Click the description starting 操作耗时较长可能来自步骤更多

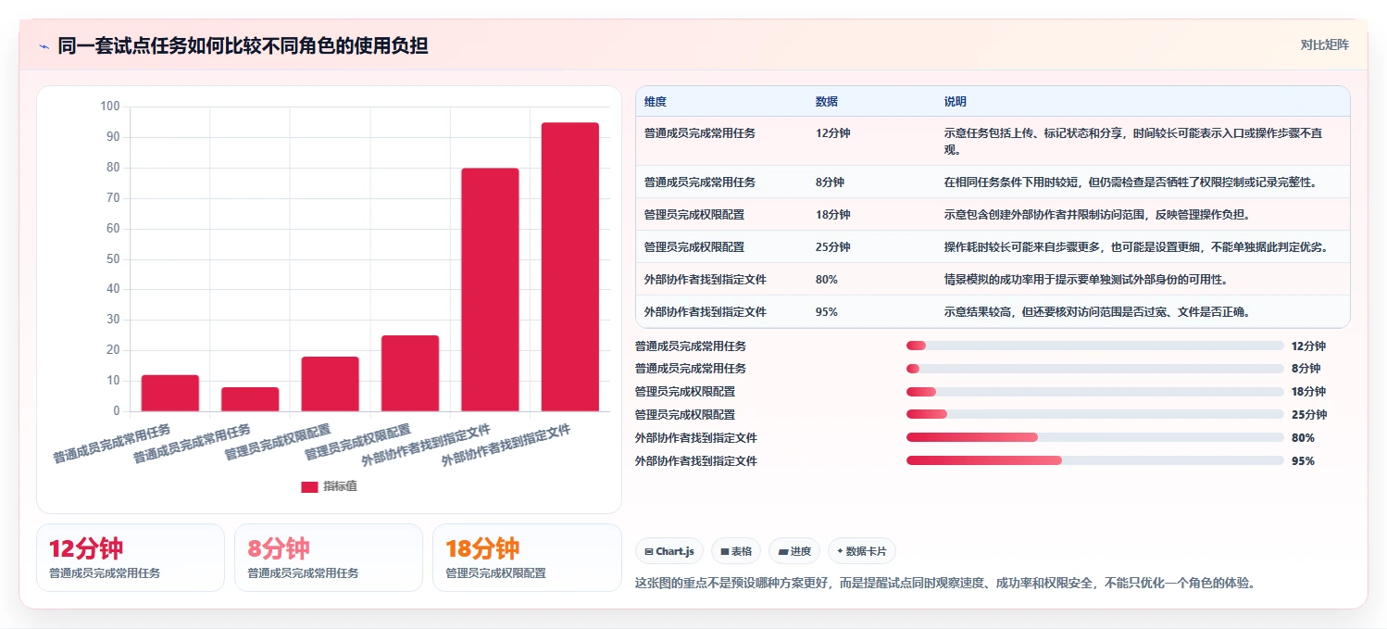(x=1136, y=247)
